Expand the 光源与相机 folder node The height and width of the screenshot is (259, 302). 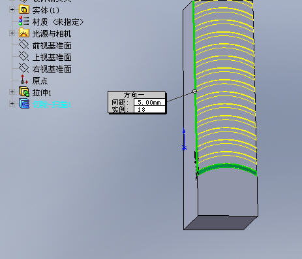[x=12, y=33]
